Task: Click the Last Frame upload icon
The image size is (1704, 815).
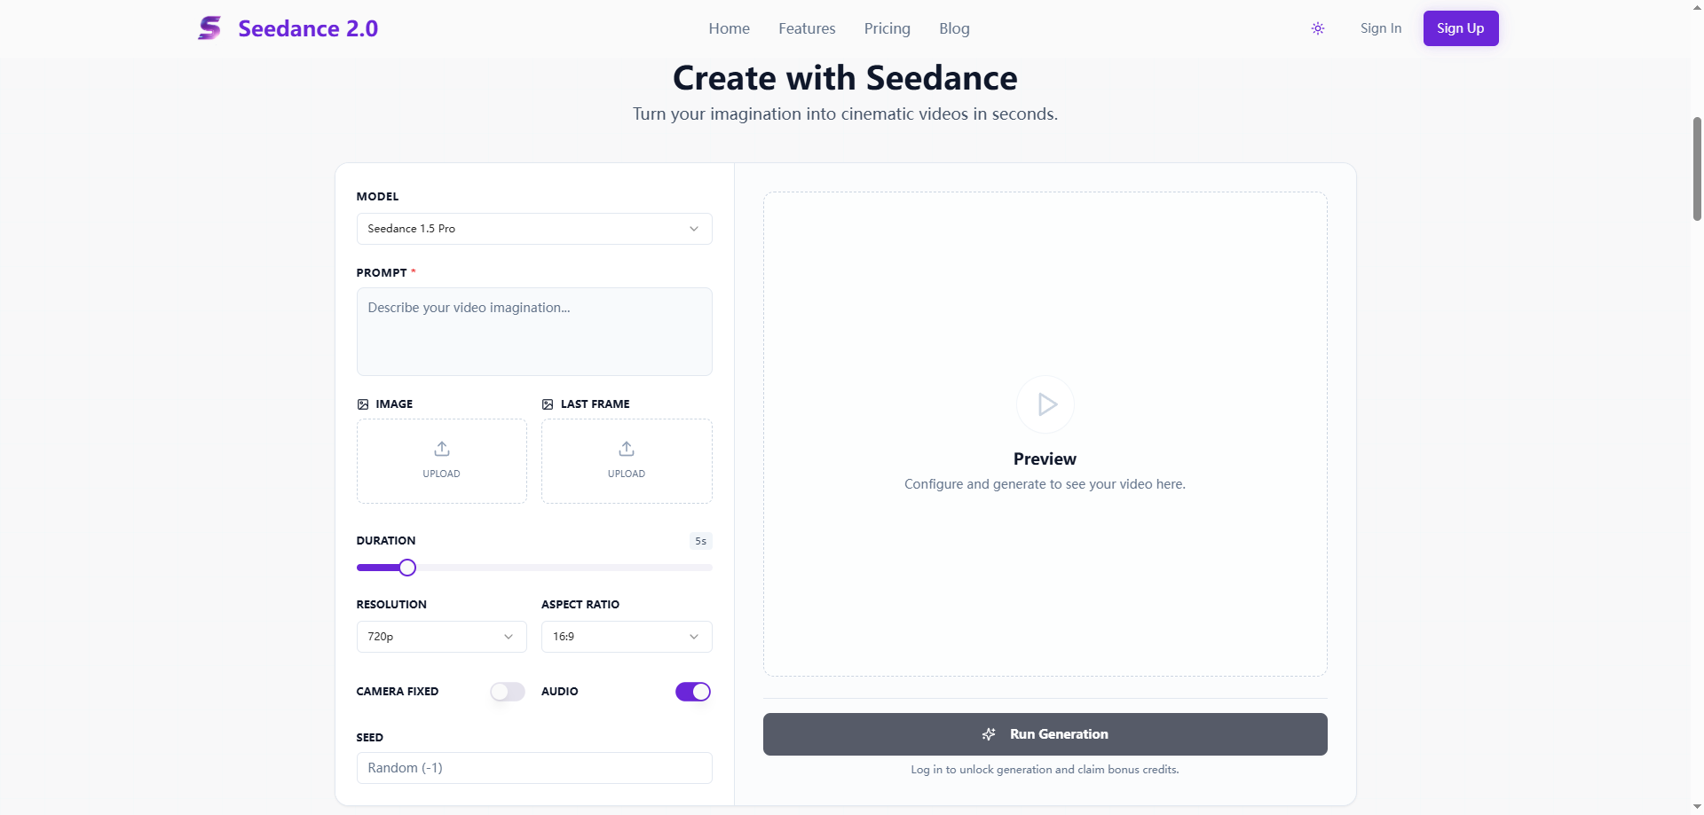Action: [x=627, y=449]
